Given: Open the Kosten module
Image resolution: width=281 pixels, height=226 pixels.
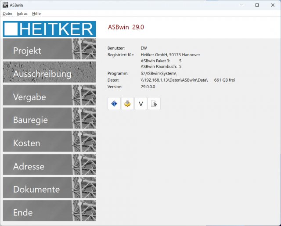Looking at the screenshot, I should click(x=37, y=143).
